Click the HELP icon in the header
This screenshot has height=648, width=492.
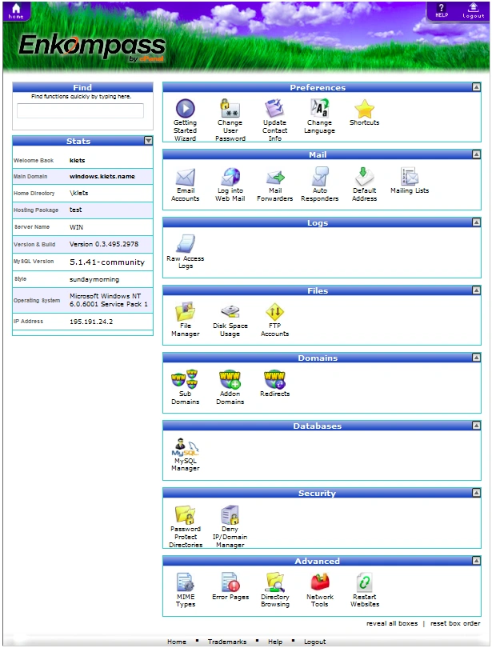pyautogui.click(x=441, y=10)
